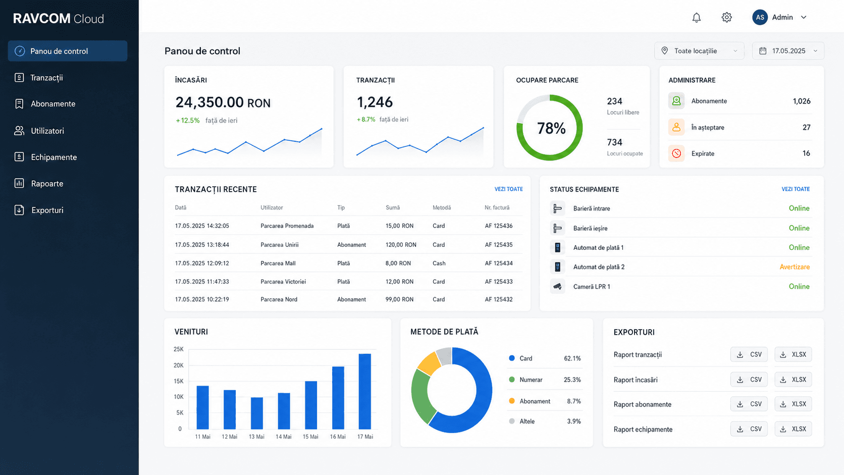844x475 pixels.
Task: Click the Tranzacții sidebar icon
Action: click(x=19, y=78)
